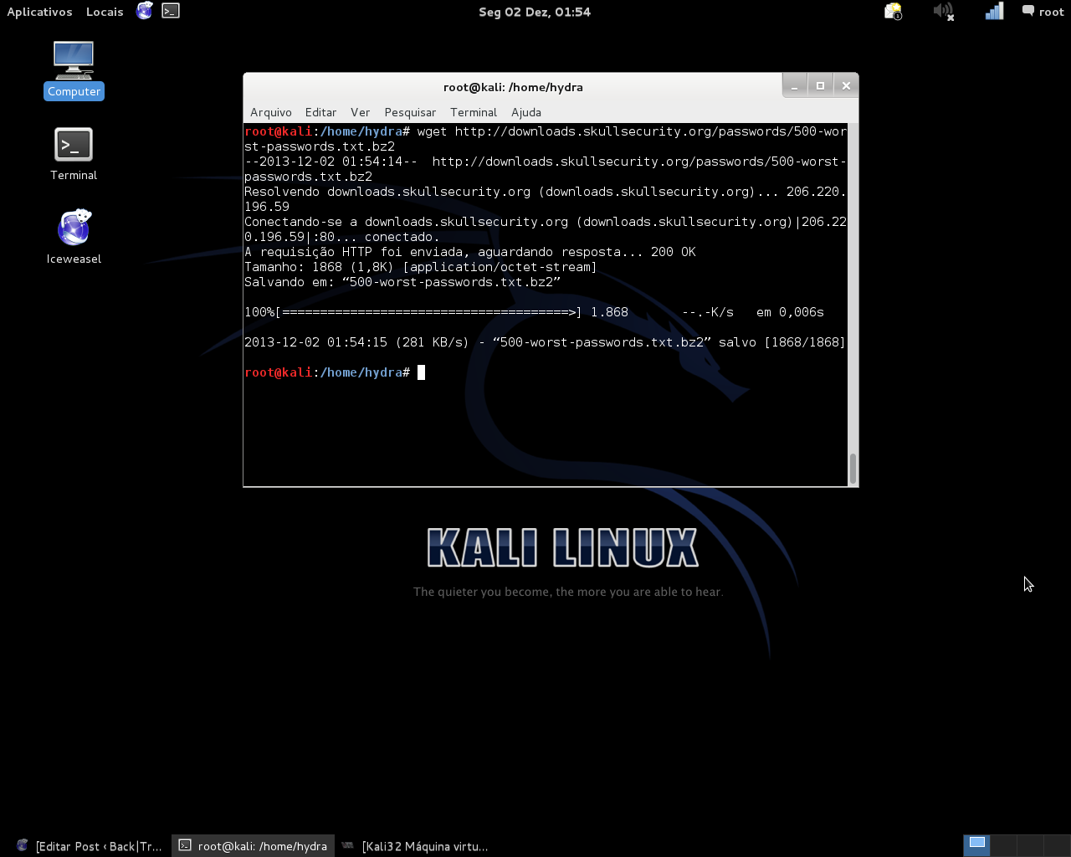This screenshot has height=857, width=1071.
Task: Open the Arquivo menu in terminal
Action: click(x=271, y=112)
